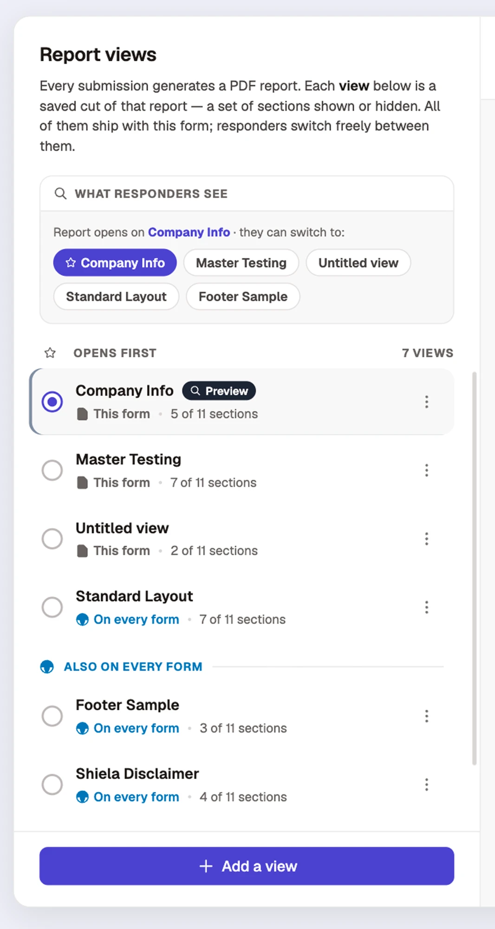The width and height of the screenshot is (495, 929).
Task: Click the On every form label under Shiela Disclaimer
Action: pyautogui.click(x=136, y=797)
